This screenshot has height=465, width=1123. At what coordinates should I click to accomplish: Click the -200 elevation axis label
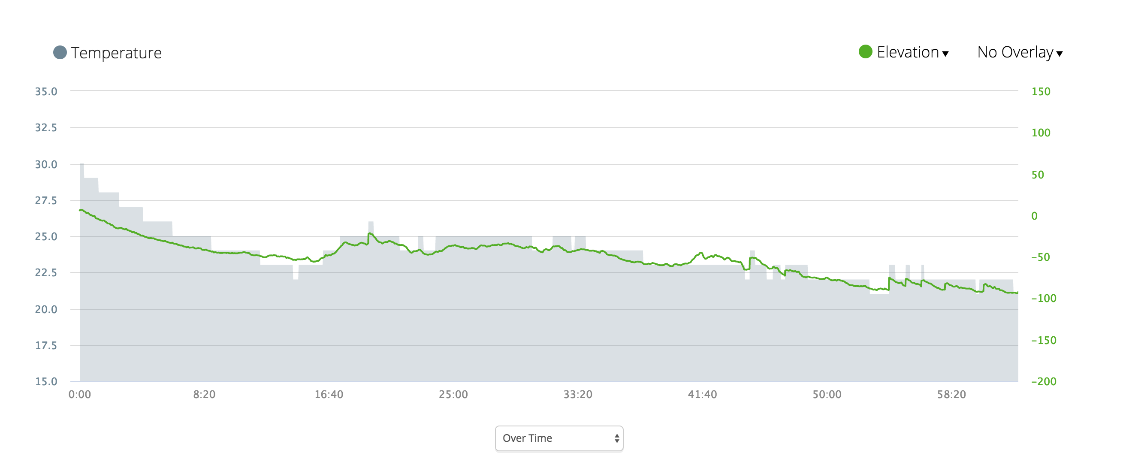point(1044,381)
